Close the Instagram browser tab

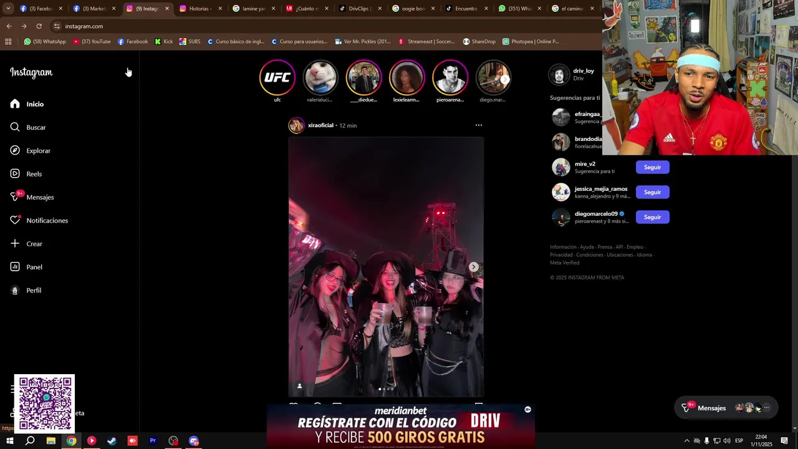167,9
